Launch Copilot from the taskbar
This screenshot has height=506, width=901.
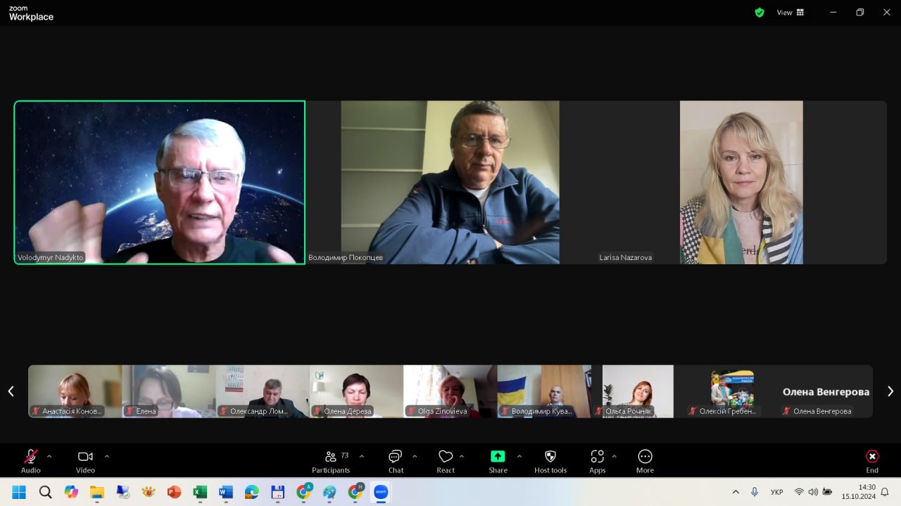[x=71, y=492]
